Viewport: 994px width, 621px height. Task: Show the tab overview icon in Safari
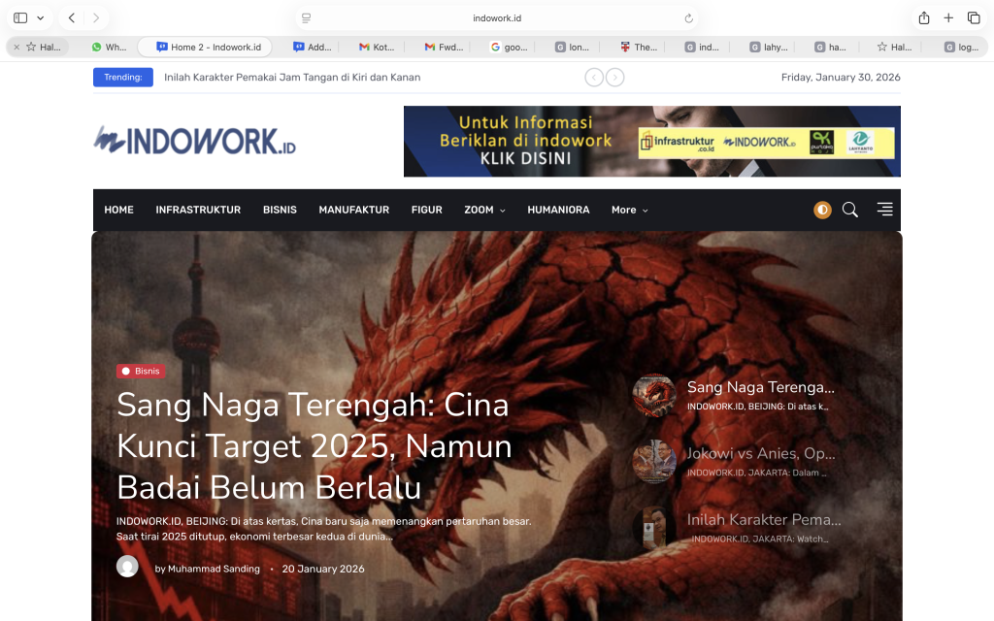click(x=974, y=16)
